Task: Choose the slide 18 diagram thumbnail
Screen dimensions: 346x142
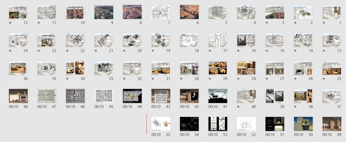Action: [x=189, y=40]
